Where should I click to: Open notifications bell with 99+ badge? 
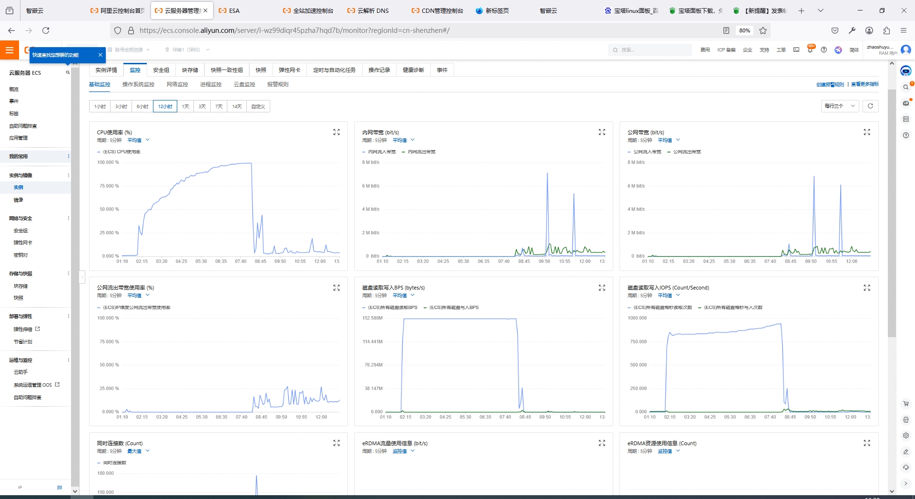810,49
